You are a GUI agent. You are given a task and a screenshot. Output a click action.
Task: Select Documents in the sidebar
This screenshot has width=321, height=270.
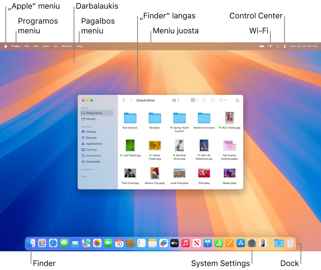click(97, 156)
